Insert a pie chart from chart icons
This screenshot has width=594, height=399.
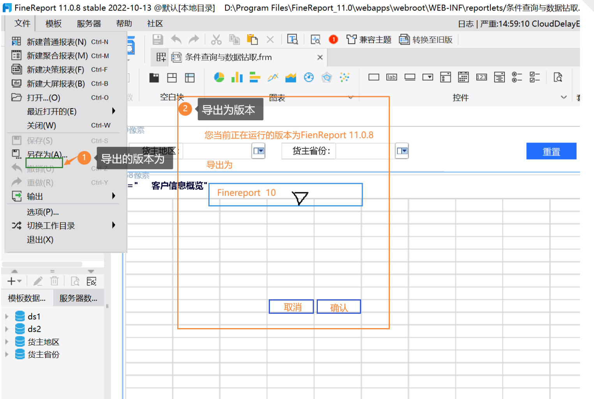pyautogui.click(x=219, y=77)
